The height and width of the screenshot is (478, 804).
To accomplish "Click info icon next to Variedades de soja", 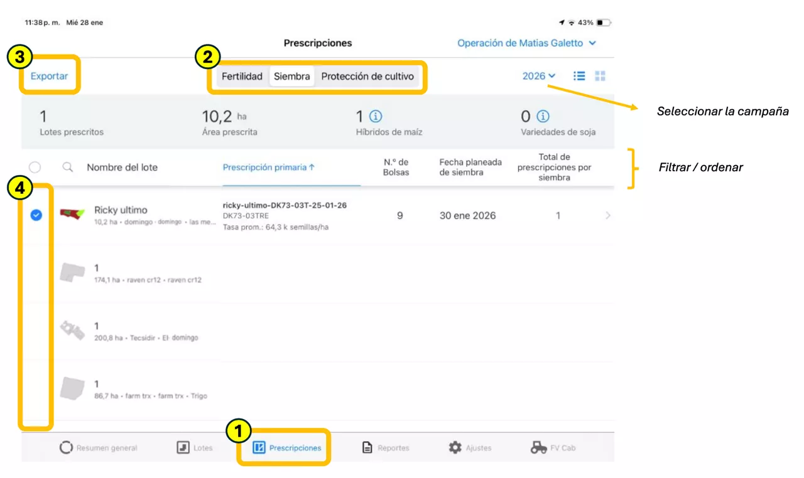I will (543, 116).
